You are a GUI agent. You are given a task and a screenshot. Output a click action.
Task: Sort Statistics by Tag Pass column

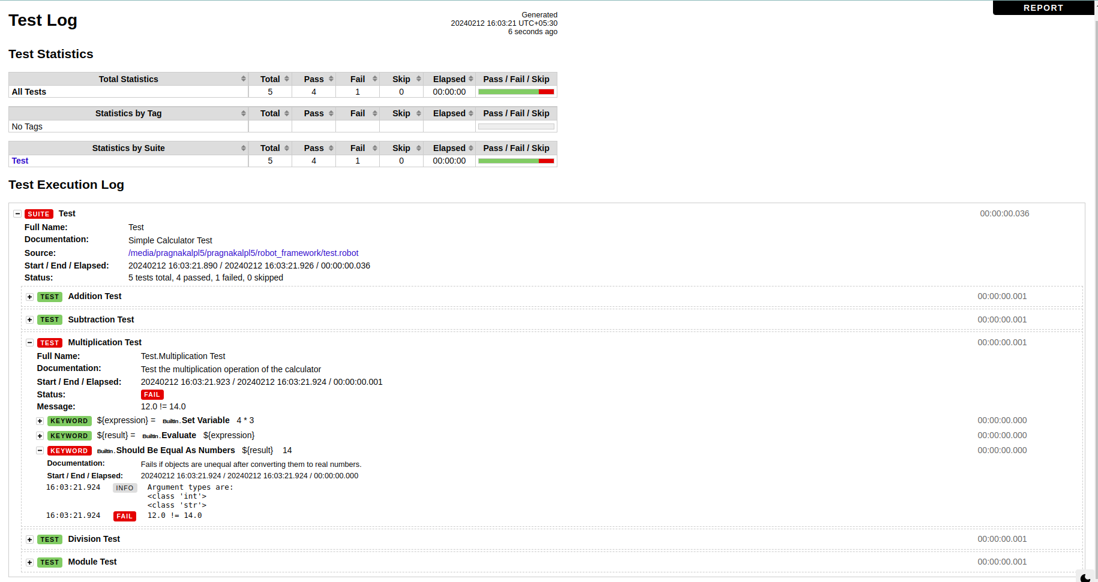[x=314, y=113]
